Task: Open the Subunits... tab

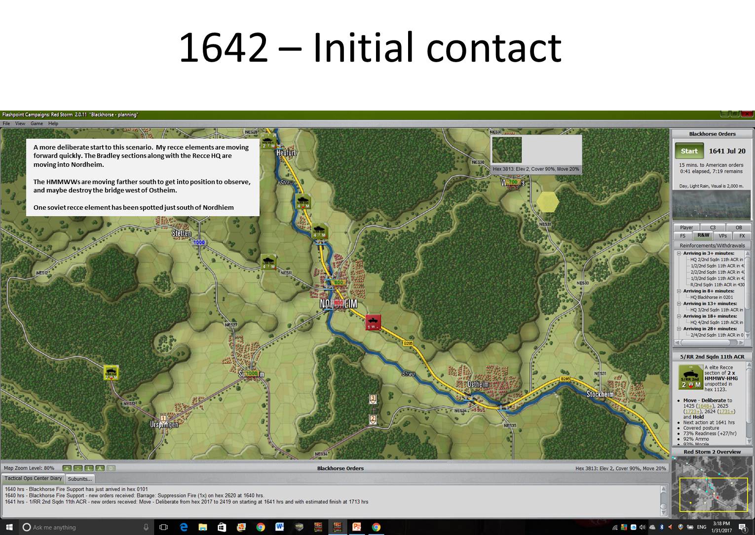Action: pyautogui.click(x=79, y=479)
